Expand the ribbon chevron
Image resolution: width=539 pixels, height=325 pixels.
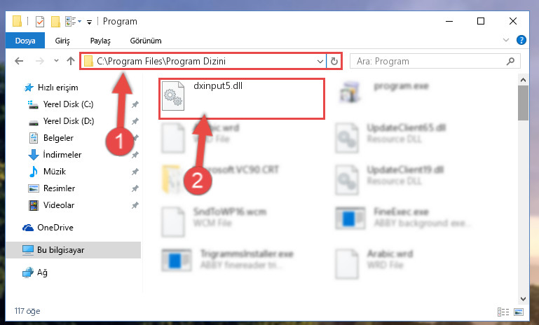point(506,40)
